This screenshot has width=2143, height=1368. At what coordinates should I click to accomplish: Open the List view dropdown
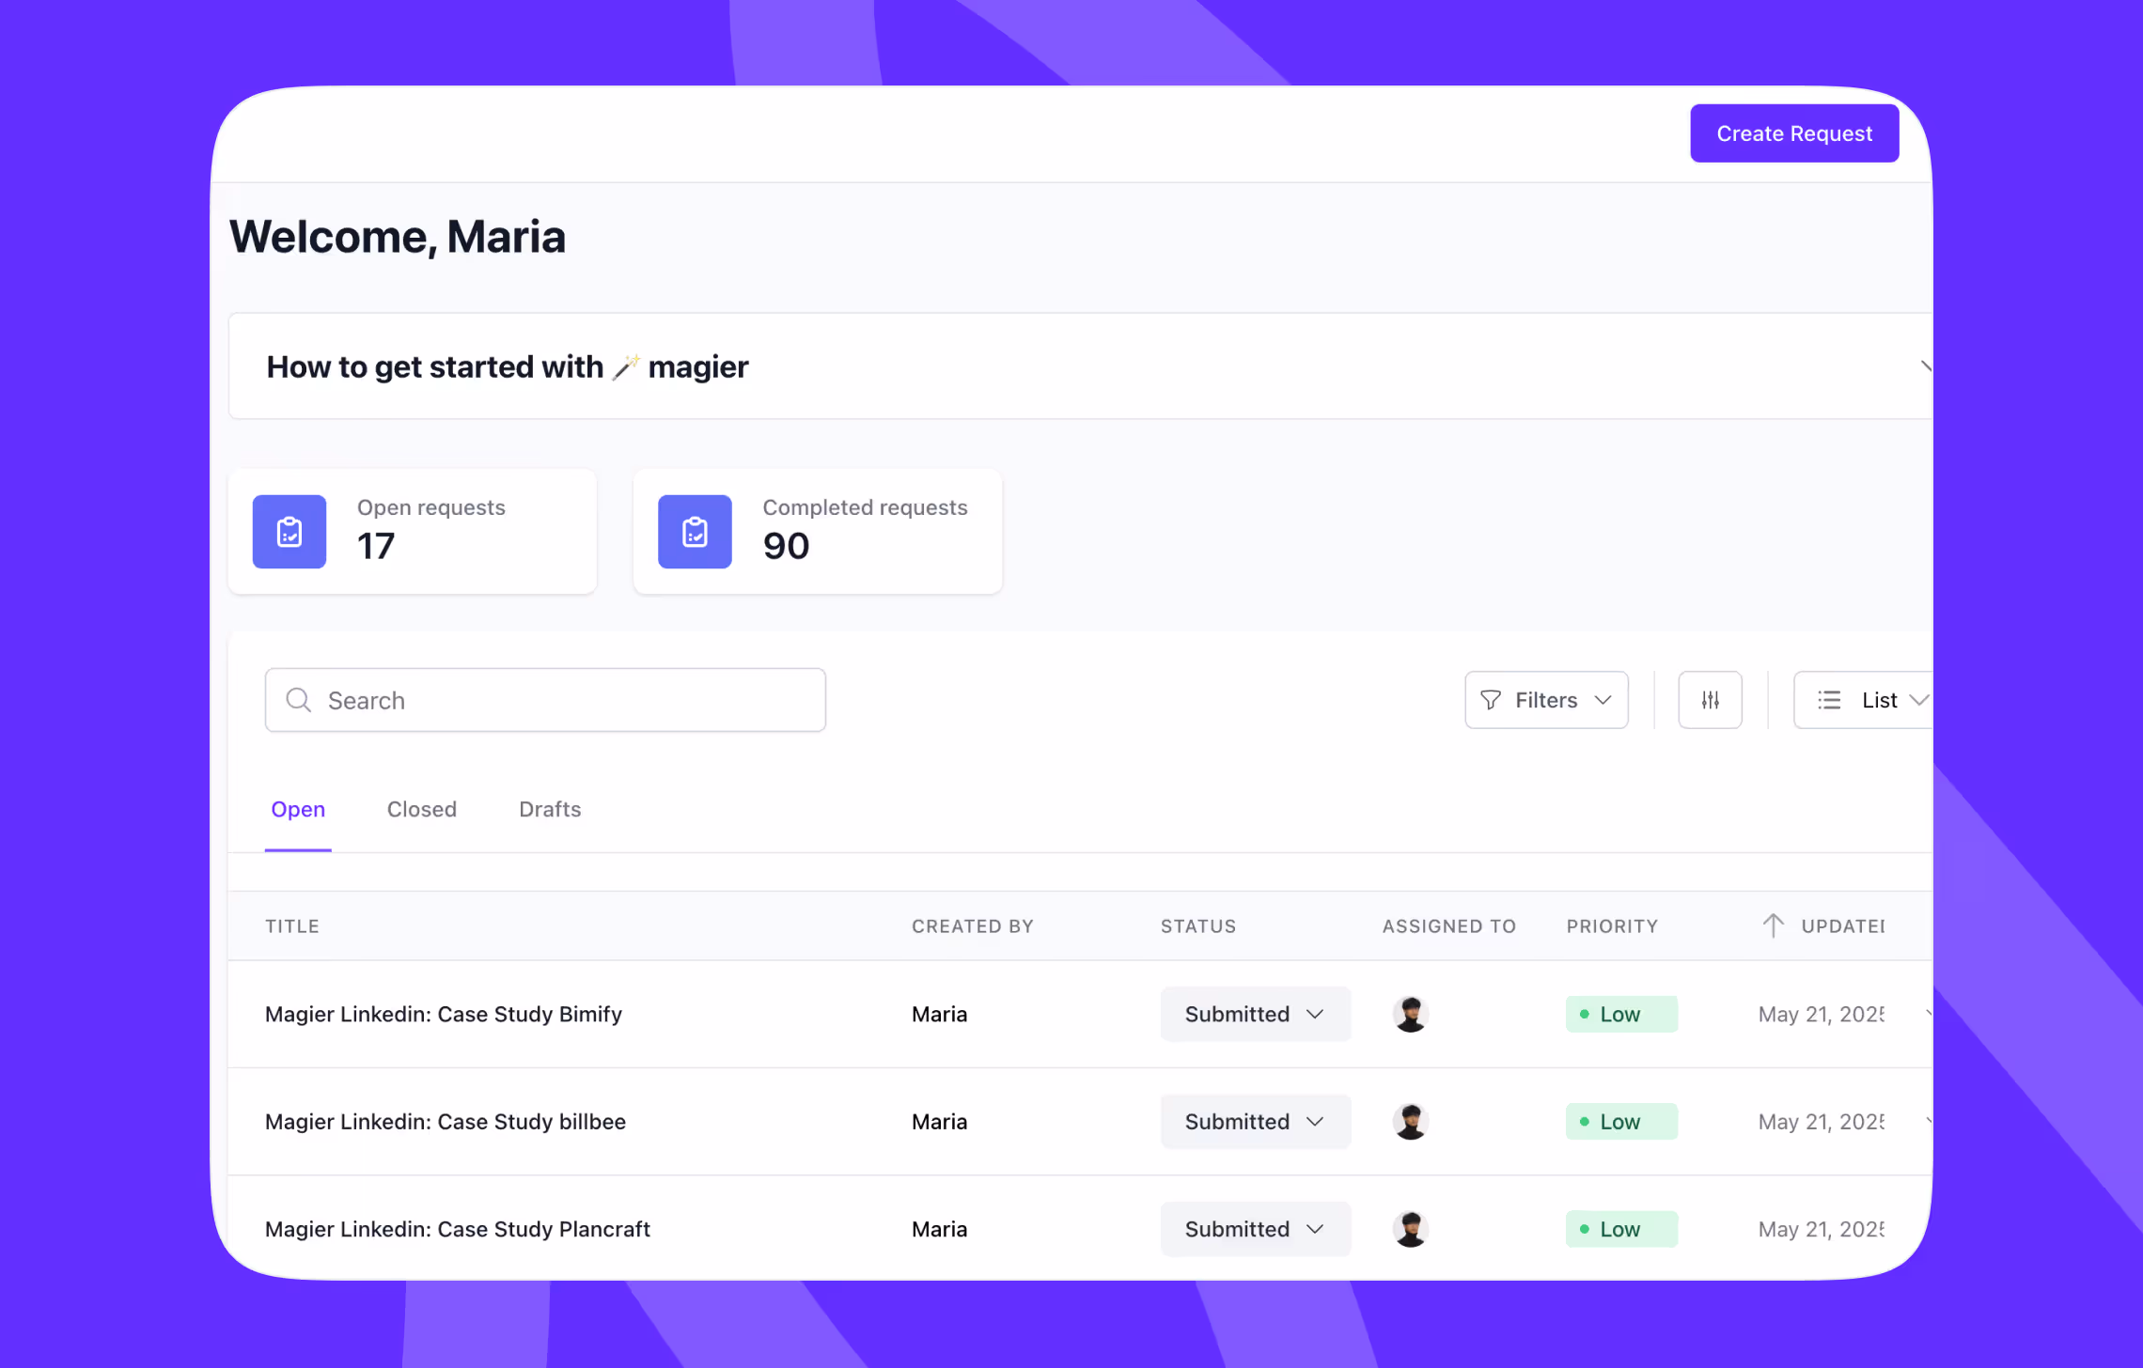tap(1866, 700)
